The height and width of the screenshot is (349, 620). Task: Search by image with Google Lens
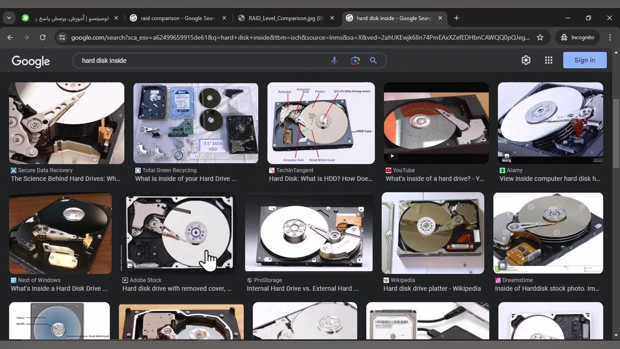355,61
